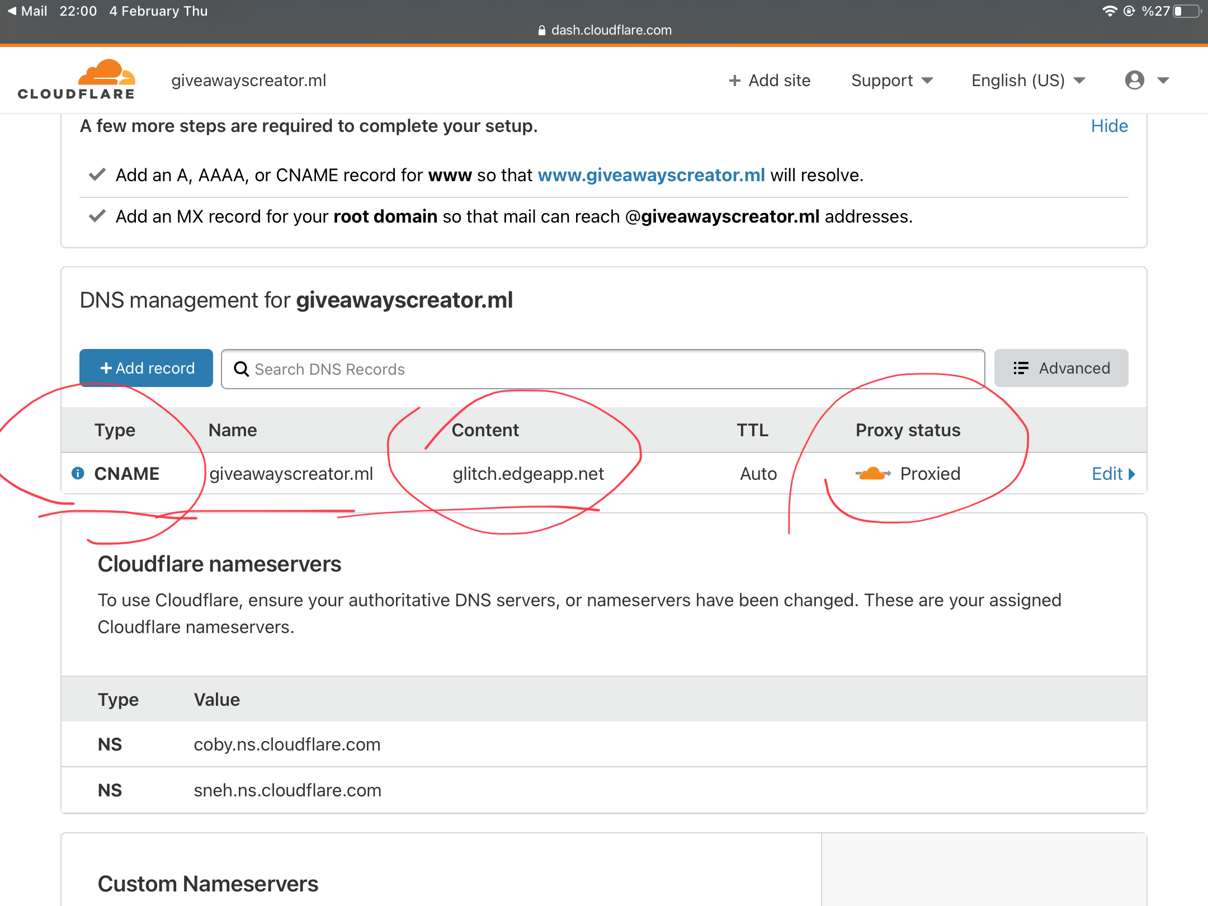The width and height of the screenshot is (1208, 906).
Task: Click the user account avatar icon
Action: (1134, 80)
